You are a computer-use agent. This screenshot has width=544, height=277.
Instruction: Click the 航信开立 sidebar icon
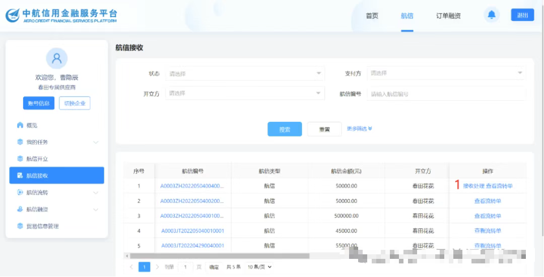pyautogui.click(x=20, y=159)
